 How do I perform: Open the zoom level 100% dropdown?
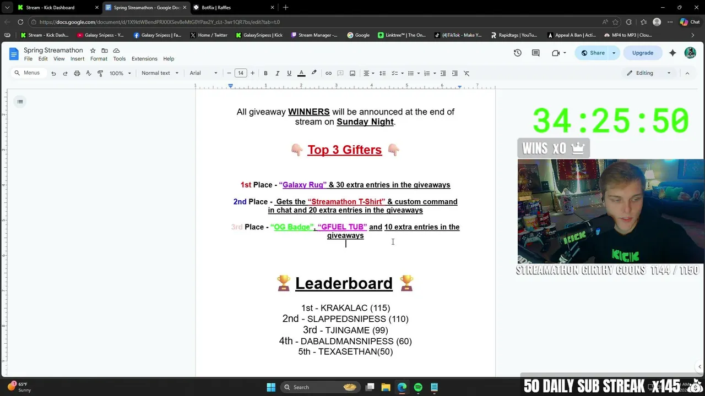[120, 73]
